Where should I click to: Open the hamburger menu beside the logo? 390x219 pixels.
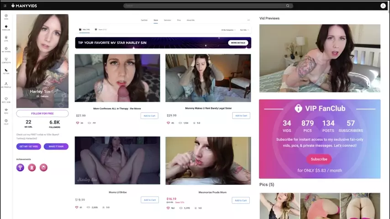pos(5,5)
